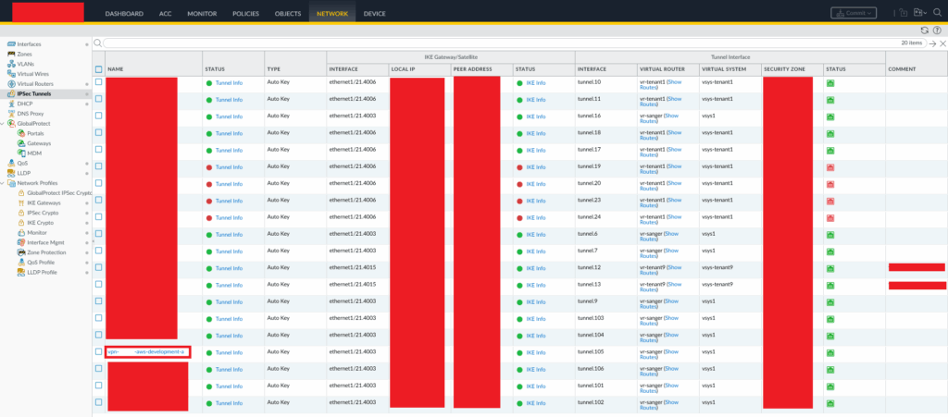Click the Zones icon in sidebar
Screen dimensions: 948x417
pyautogui.click(x=11, y=54)
